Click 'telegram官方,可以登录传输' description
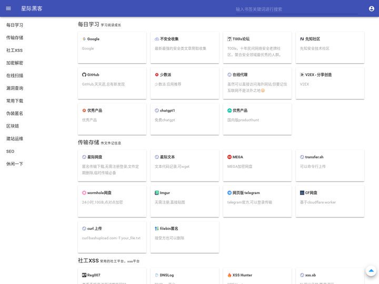379x284 pixels. 250,202
